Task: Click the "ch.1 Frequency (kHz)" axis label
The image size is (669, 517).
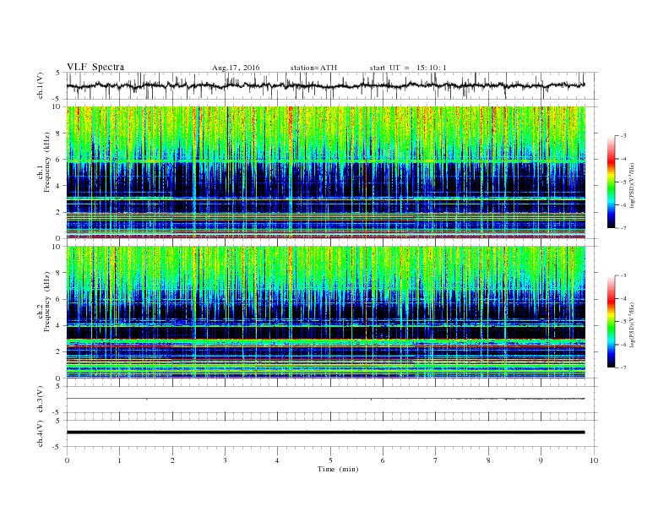Action: click(x=44, y=162)
